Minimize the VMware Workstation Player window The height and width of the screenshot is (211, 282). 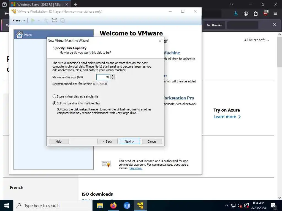[170, 11]
